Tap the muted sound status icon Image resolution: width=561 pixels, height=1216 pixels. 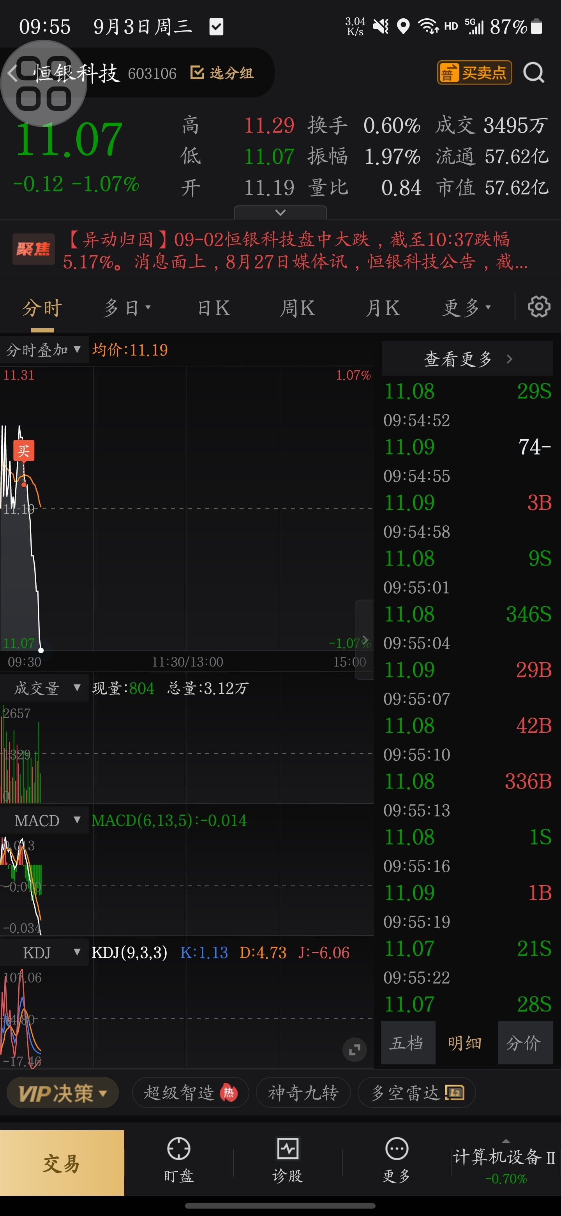click(x=381, y=27)
